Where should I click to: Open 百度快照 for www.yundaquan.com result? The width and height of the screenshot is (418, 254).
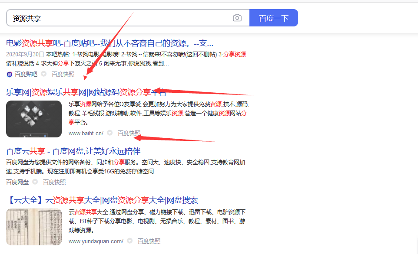click(x=149, y=241)
